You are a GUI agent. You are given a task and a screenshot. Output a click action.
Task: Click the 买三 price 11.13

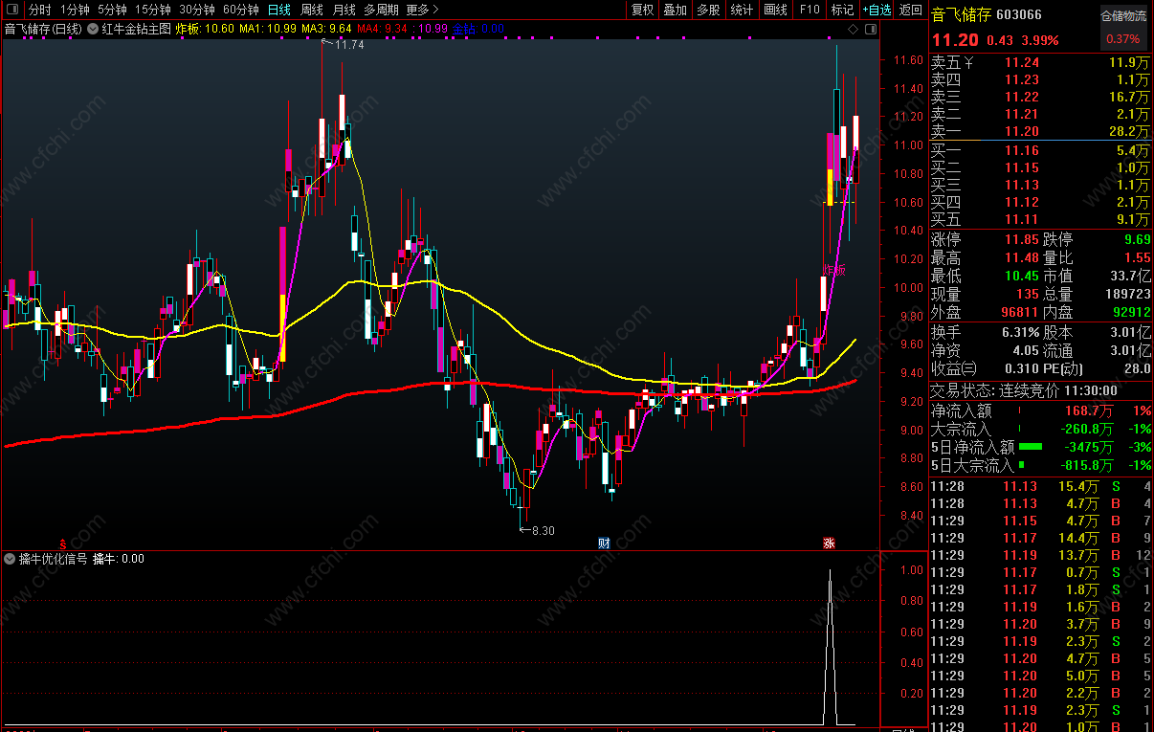[x=1022, y=186]
